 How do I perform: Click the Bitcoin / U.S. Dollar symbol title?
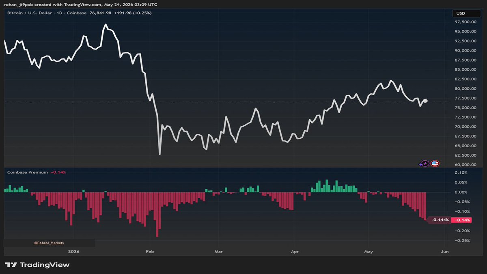click(29, 13)
